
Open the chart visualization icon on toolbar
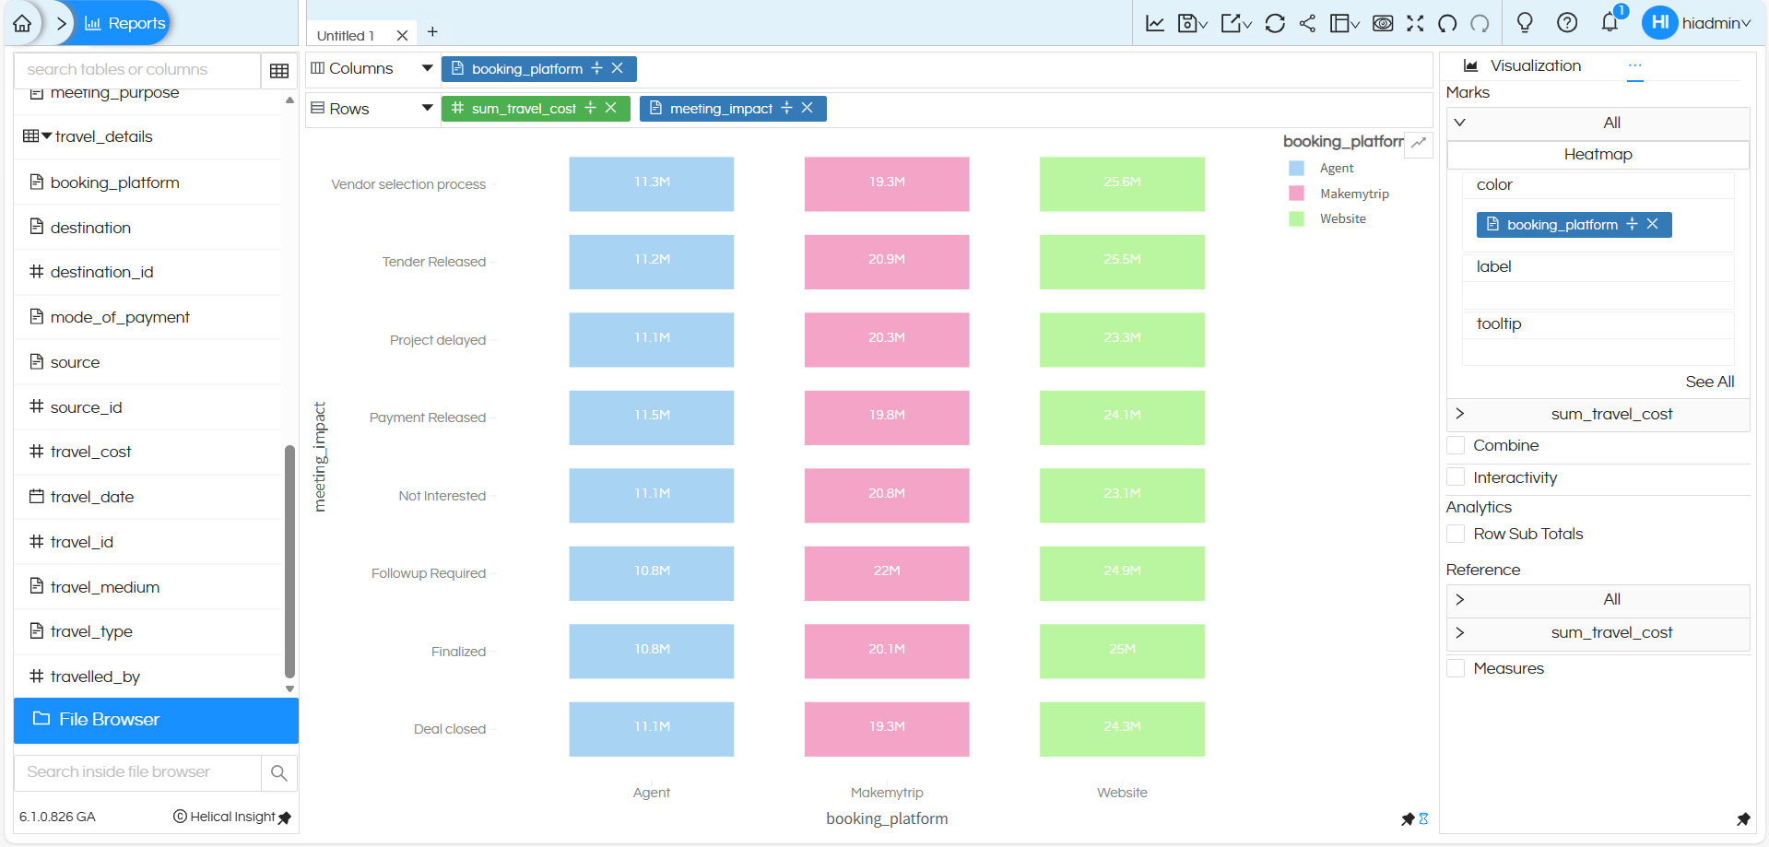click(1154, 23)
